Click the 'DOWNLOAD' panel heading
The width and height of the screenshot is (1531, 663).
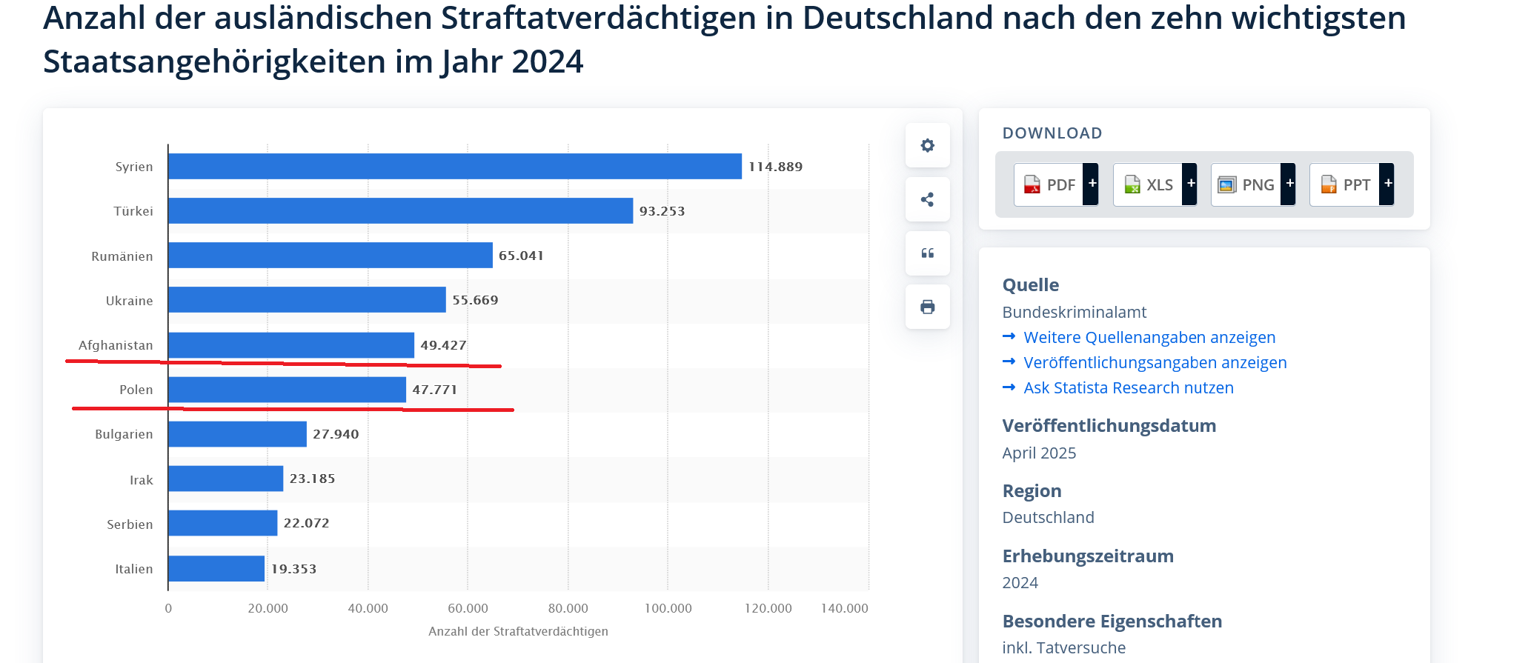click(x=1052, y=133)
